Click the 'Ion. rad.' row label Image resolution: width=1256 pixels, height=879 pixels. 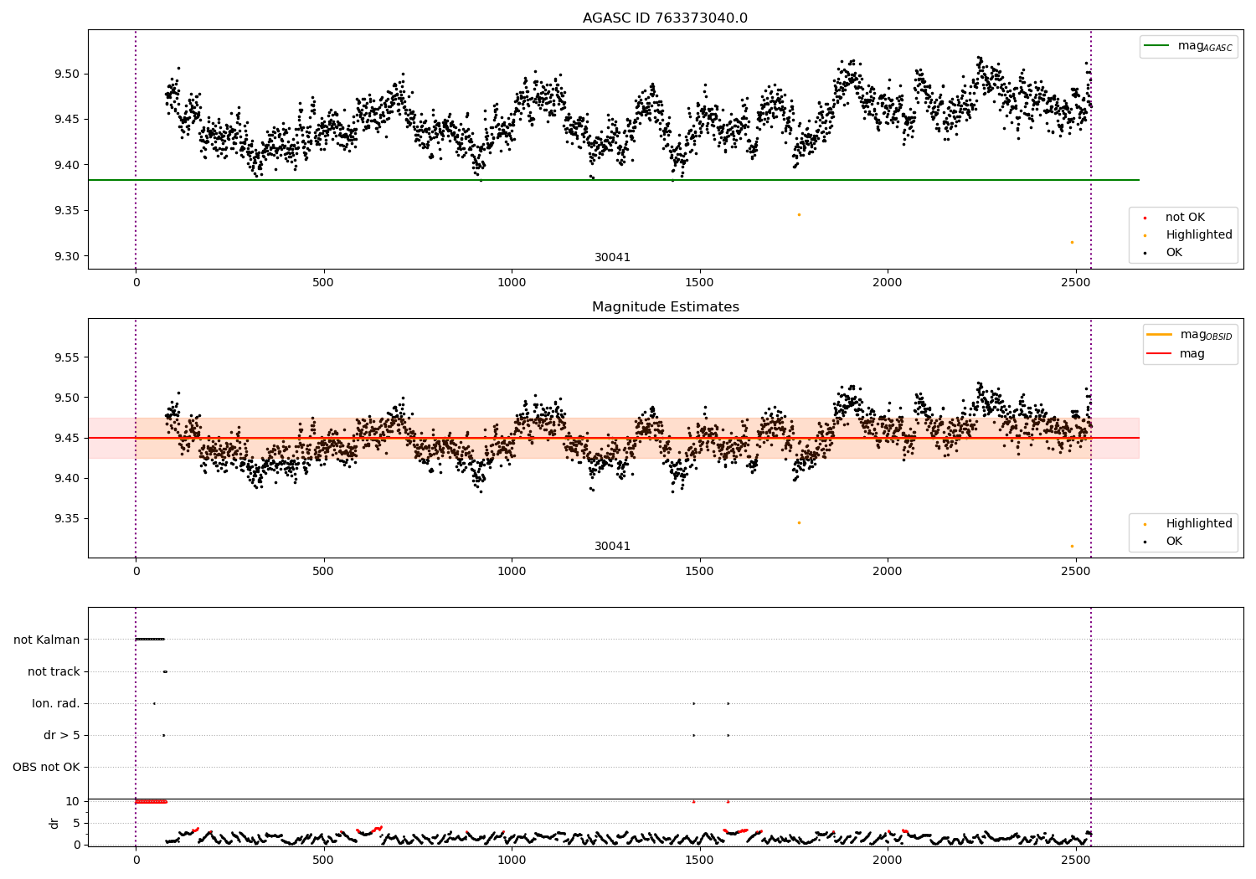tap(56, 703)
